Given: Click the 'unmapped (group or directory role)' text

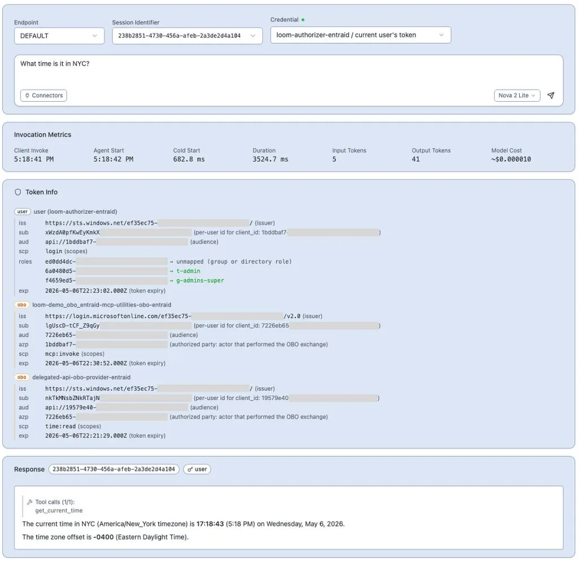Looking at the screenshot, I should tap(234, 262).
